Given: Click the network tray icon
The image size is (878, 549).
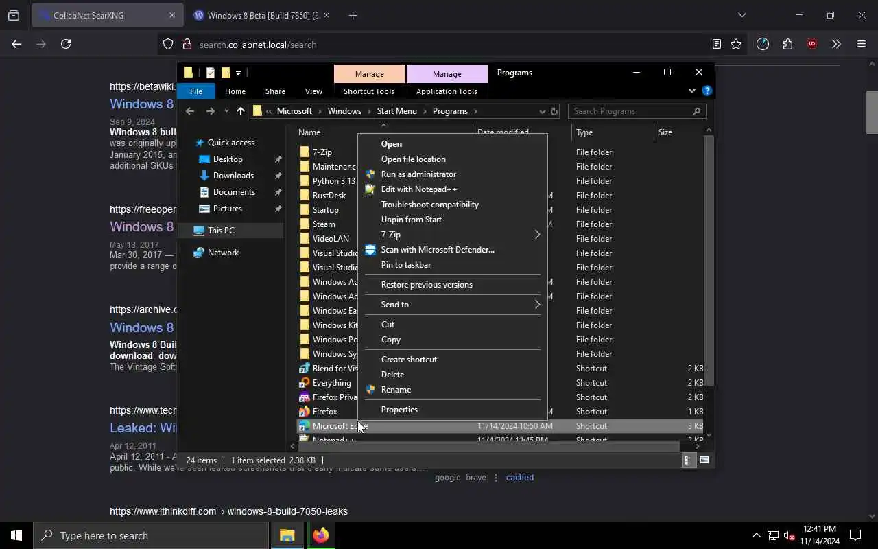Looking at the screenshot, I should point(772,535).
